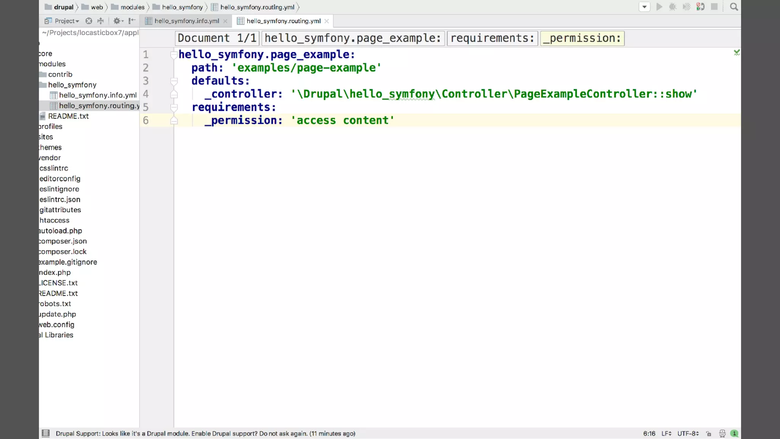Select README.txt under hello_symfony folder
Screen dimensions: 780x439
click(x=68, y=116)
